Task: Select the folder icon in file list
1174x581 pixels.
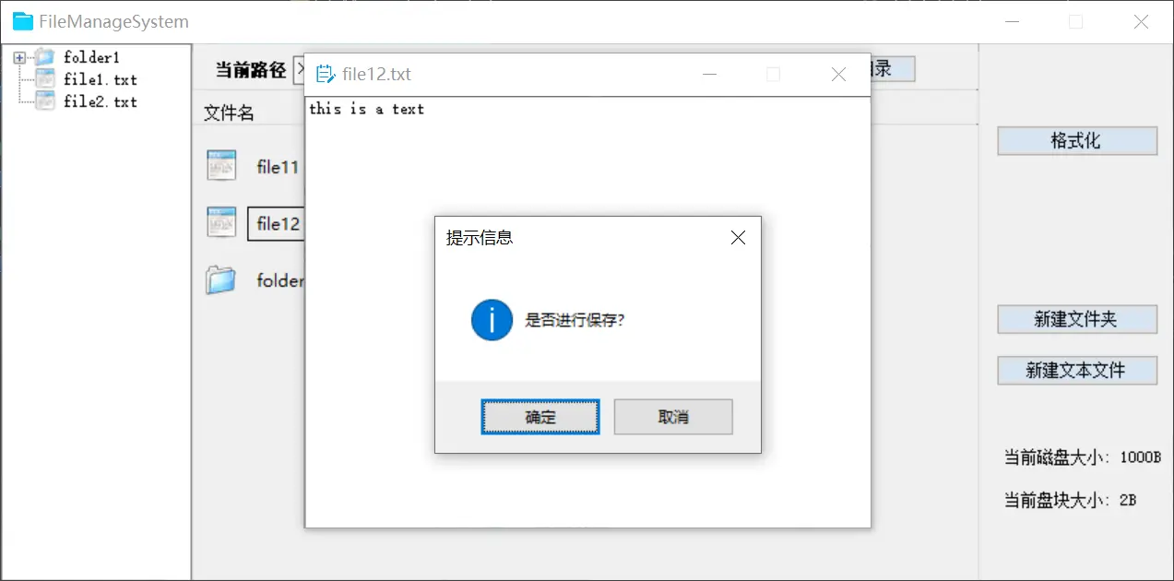Action: tap(221, 279)
